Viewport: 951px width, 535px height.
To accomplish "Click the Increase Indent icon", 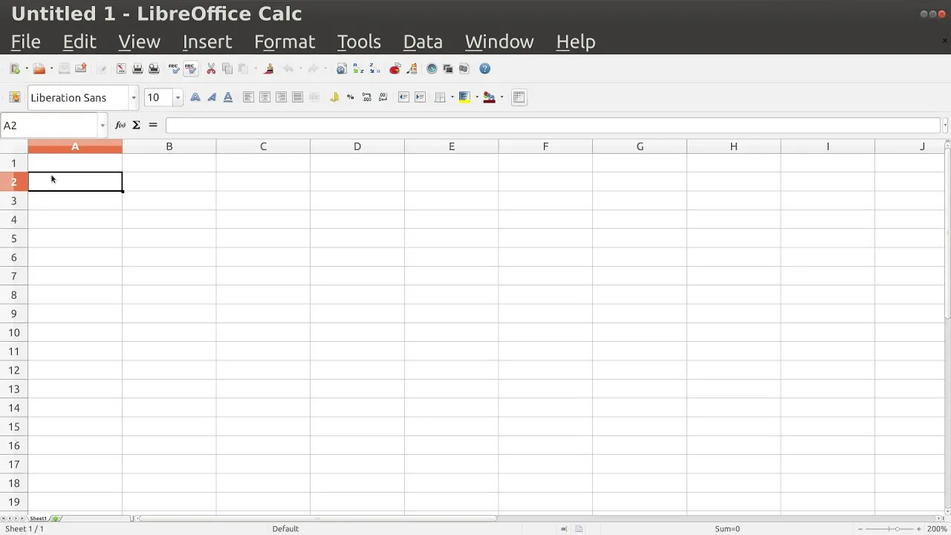I will 420,97.
